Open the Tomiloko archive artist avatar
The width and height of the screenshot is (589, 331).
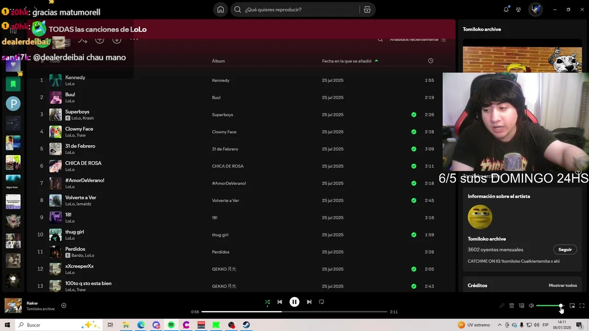point(480,217)
